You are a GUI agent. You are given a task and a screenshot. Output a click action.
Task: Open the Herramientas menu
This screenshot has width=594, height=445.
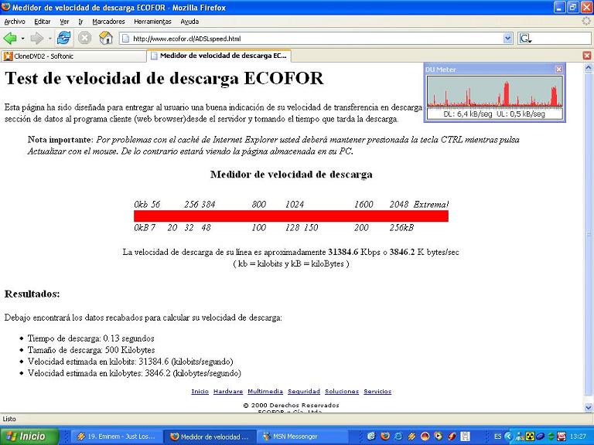coord(152,22)
